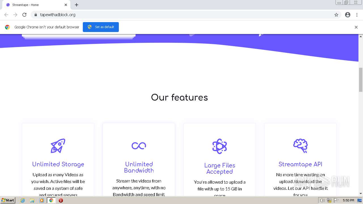Image resolution: width=363 pixels, height=204 pixels.
Task: Bookmark this page with the star icon
Action: (x=336, y=15)
